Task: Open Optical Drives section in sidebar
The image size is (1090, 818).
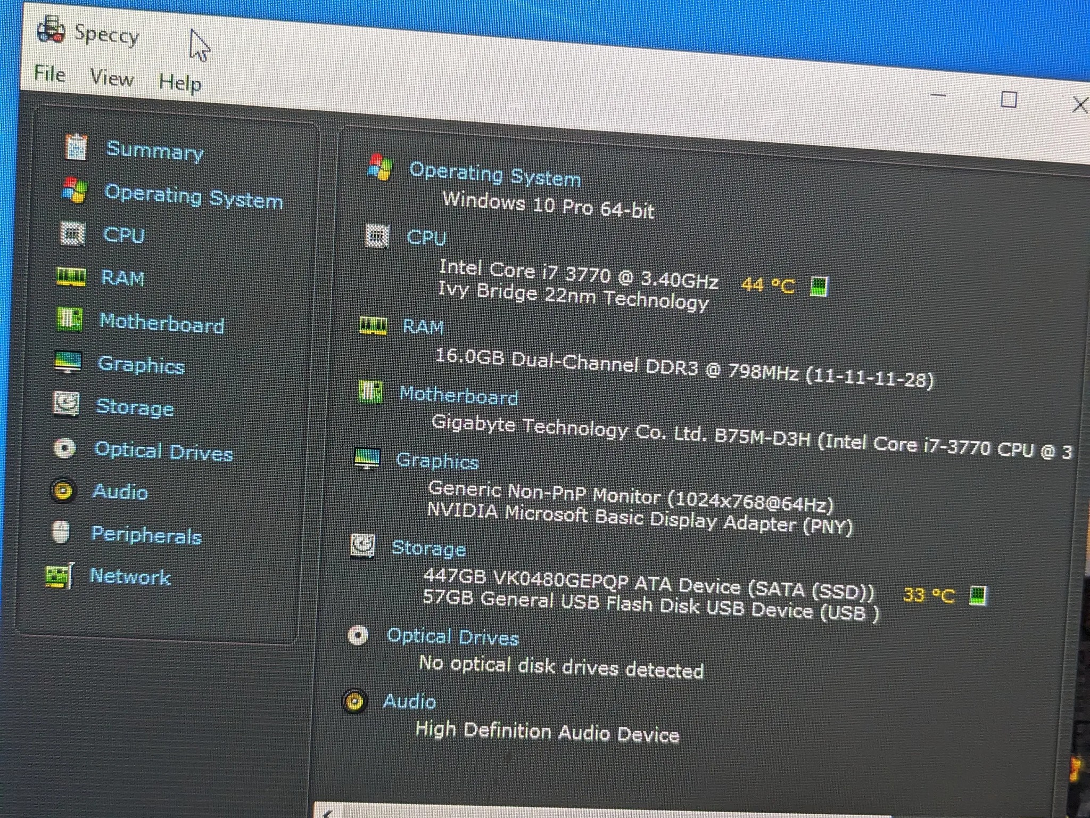Action: [x=164, y=452]
